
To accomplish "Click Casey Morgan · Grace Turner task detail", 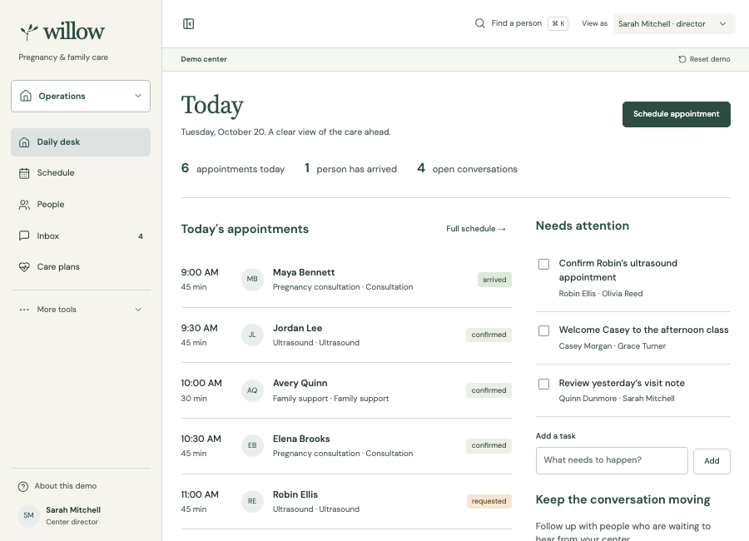I will [612, 346].
